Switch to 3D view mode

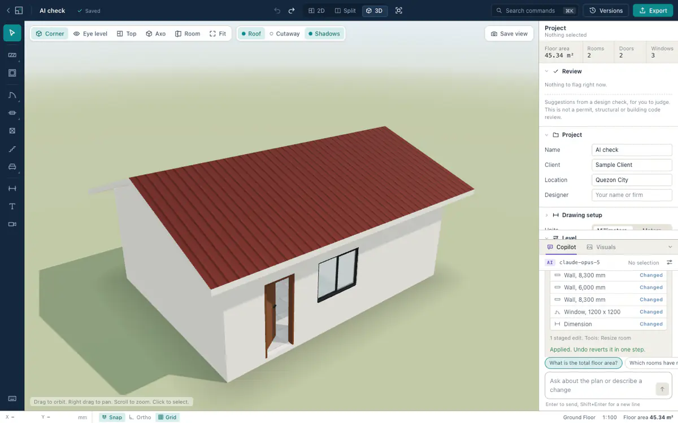coord(374,10)
